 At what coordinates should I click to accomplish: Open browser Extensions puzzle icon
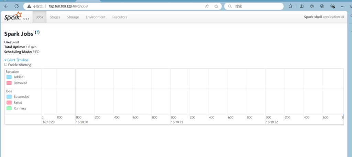pos(290,6)
